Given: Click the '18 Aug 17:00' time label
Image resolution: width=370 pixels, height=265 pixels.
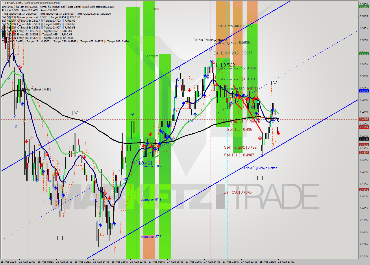Looking at the screenshot, I should (x=286, y=262).
